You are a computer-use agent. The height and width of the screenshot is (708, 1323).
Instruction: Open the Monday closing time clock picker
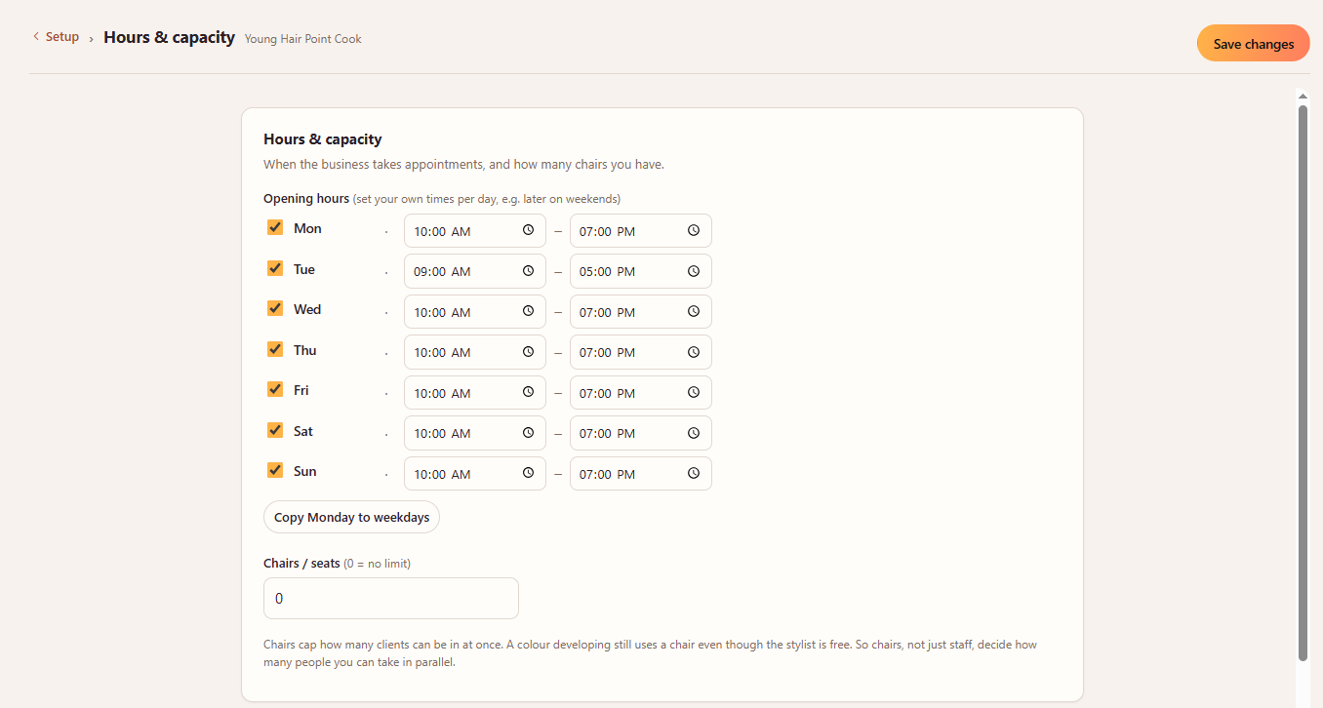click(694, 231)
